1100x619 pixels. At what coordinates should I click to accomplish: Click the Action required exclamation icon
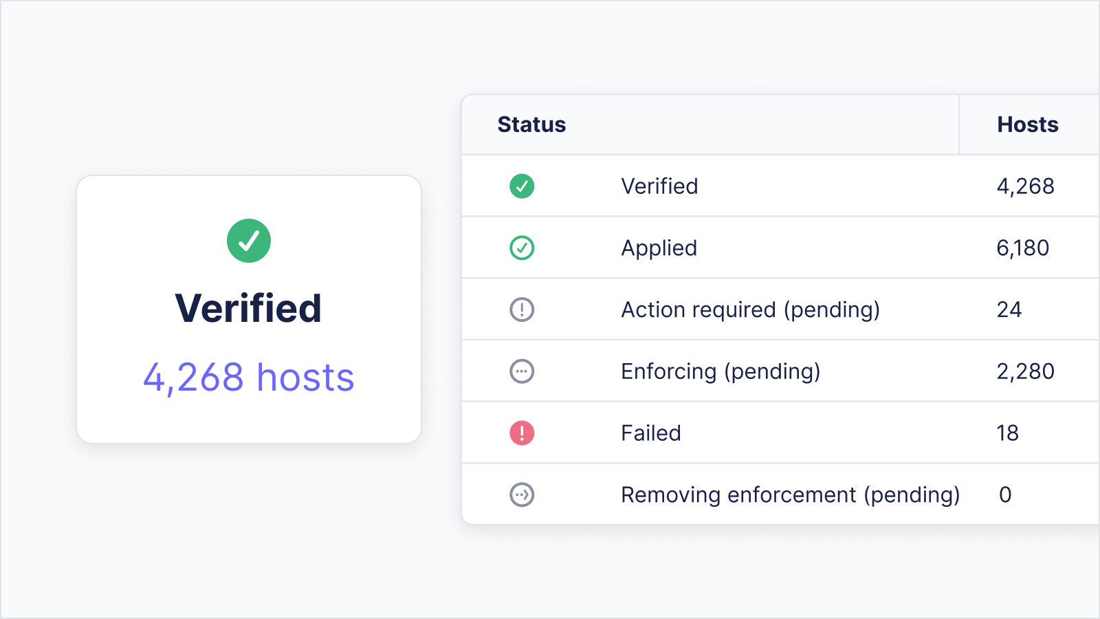click(522, 309)
